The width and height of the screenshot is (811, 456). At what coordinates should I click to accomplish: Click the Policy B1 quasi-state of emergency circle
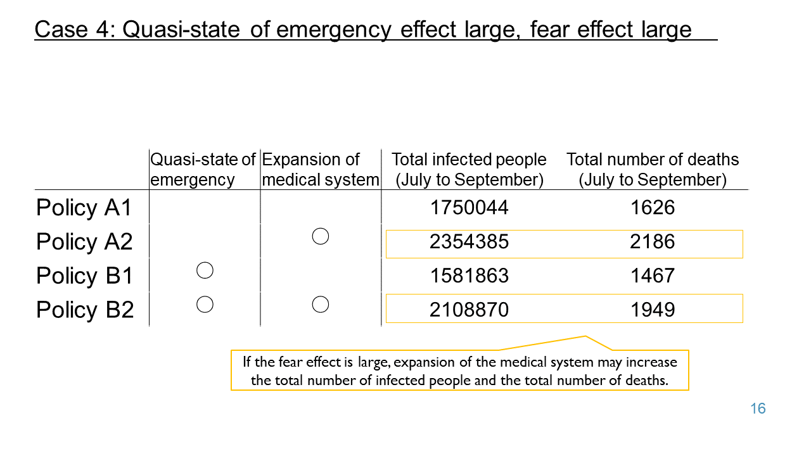(x=205, y=271)
